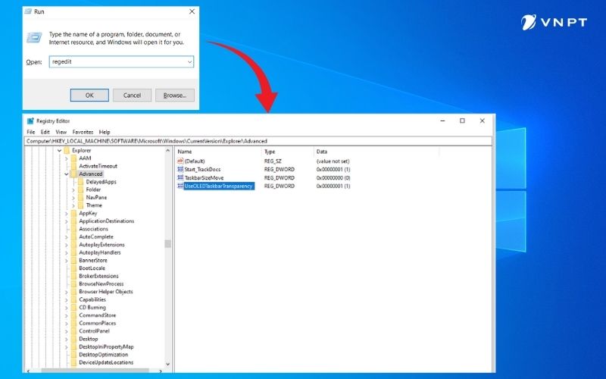Select the UseOLEDTaskbarTransparency value
606x379 pixels.
pyautogui.click(x=218, y=186)
